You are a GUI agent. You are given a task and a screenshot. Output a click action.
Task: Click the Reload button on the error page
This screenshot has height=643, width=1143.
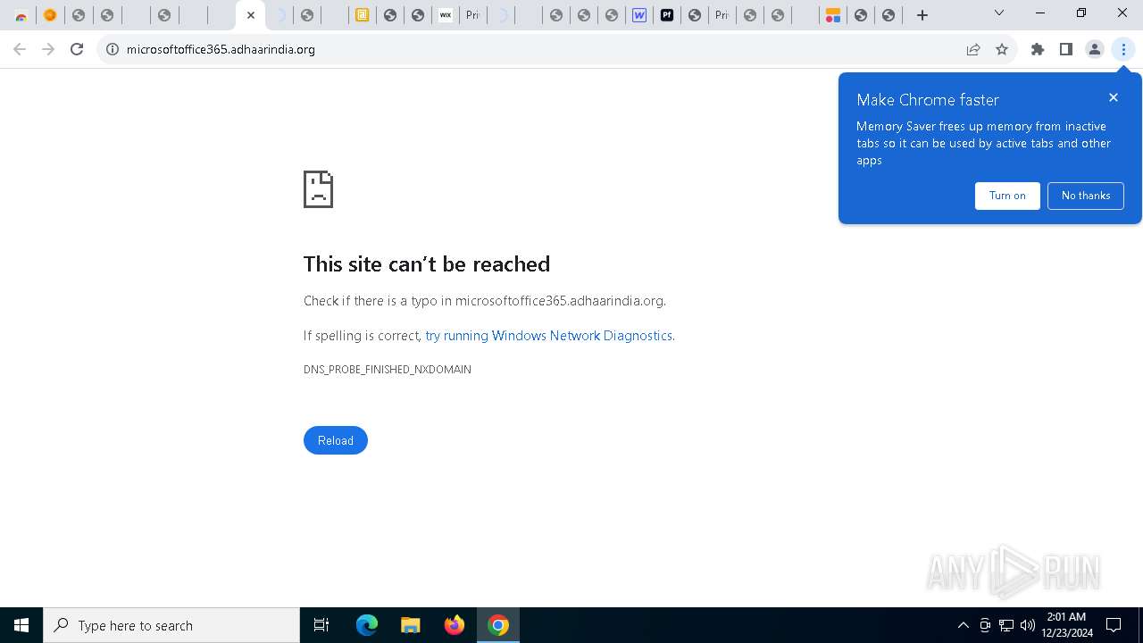click(335, 440)
